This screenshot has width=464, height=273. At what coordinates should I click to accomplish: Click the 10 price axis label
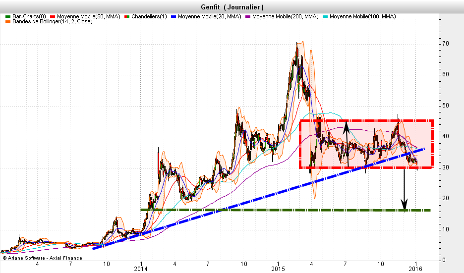[446, 229]
